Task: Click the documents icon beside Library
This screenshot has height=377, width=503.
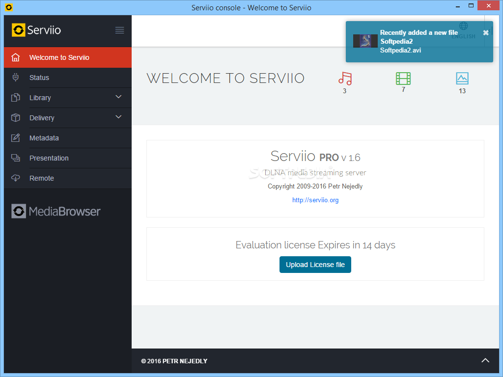Action: click(x=15, y=98)
